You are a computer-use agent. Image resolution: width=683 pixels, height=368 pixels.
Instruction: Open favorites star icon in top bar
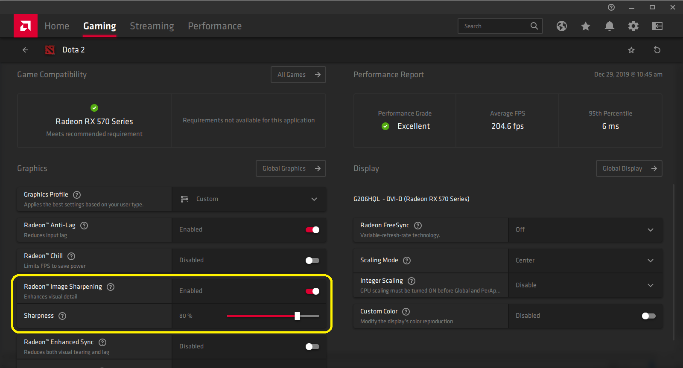pos(586,26)
